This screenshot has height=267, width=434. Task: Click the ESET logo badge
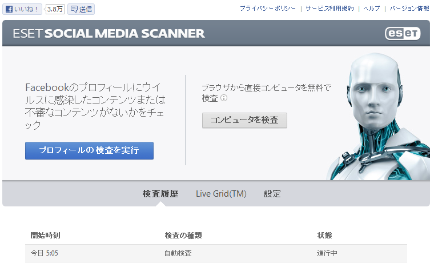coord(403,34)
